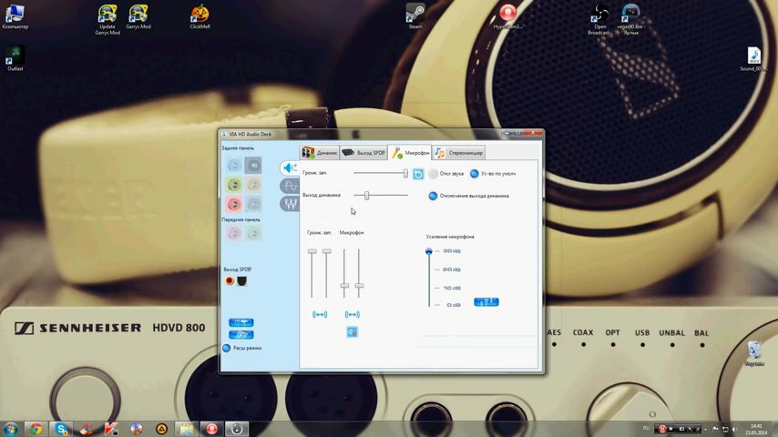Image resolution: width=778 pixels, height=437 pixels.
Task: Click the 30 dB boost level label
Action: [452, 251]
